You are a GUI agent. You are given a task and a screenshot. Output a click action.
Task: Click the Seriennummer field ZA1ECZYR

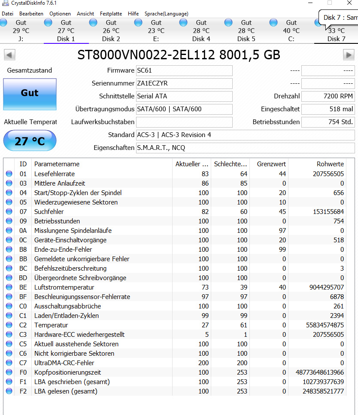point(184,83)
